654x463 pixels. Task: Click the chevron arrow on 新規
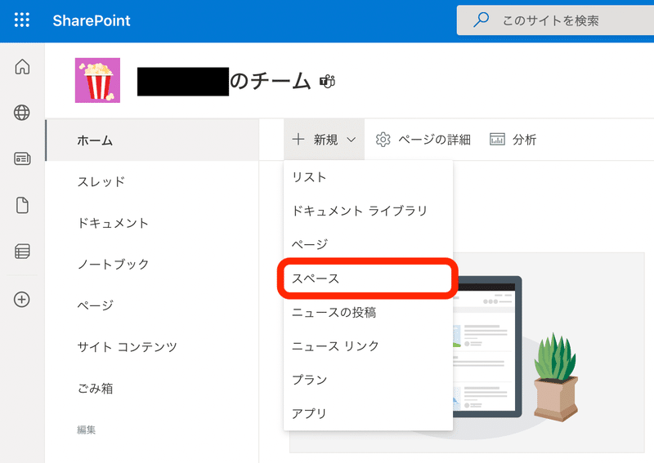coord(352,140)
